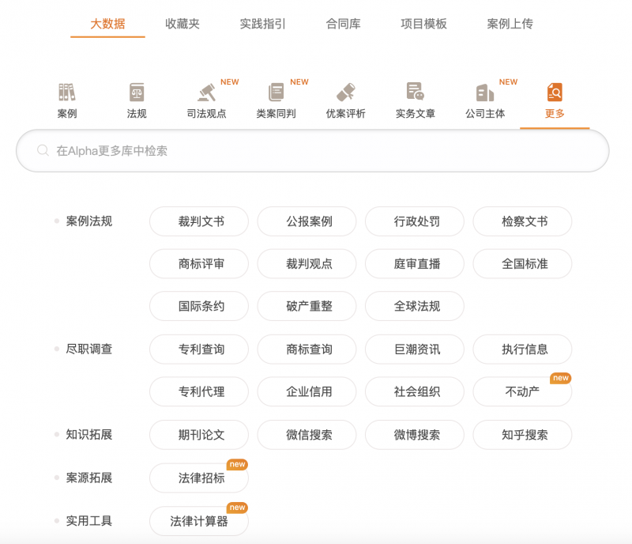
Task: Click the 案例 books icon
Action: pos(67,93)
